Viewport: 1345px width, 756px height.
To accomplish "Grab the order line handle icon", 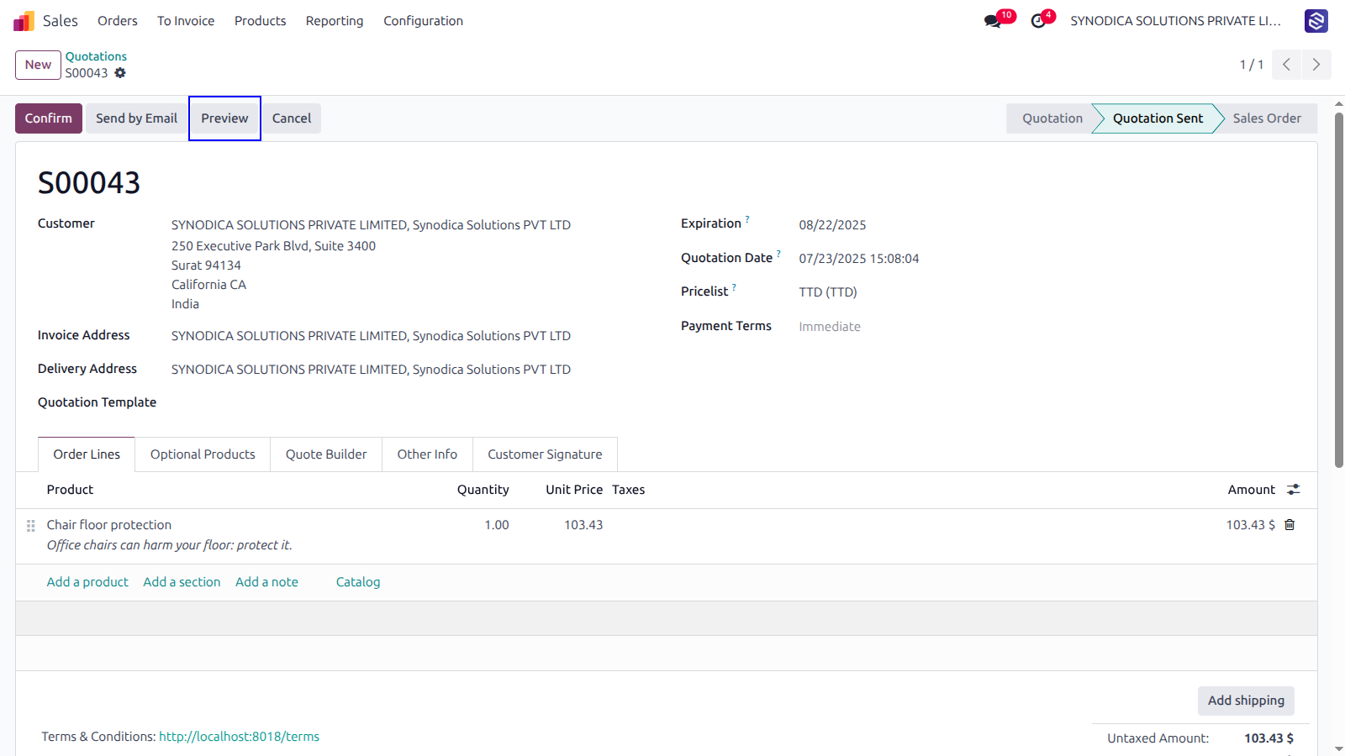I will pyautogui.click(x=31, y=526).
